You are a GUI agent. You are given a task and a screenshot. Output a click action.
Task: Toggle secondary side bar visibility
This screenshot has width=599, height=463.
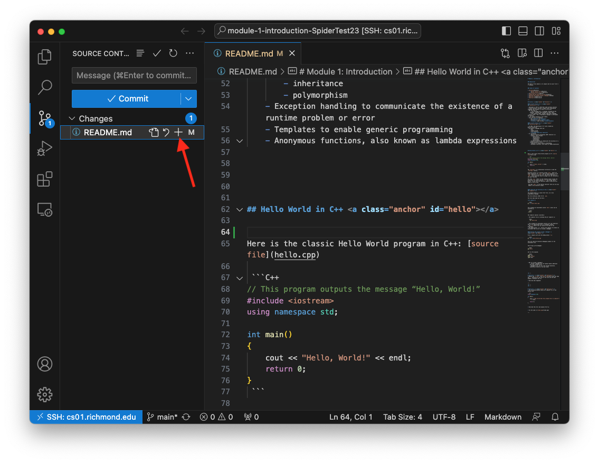tap(539, 31)
